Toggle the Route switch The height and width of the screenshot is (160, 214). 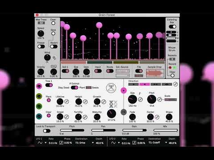click(110, 71)
